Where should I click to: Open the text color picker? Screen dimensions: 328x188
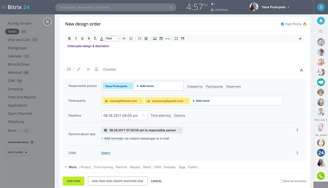coord(101,38)
